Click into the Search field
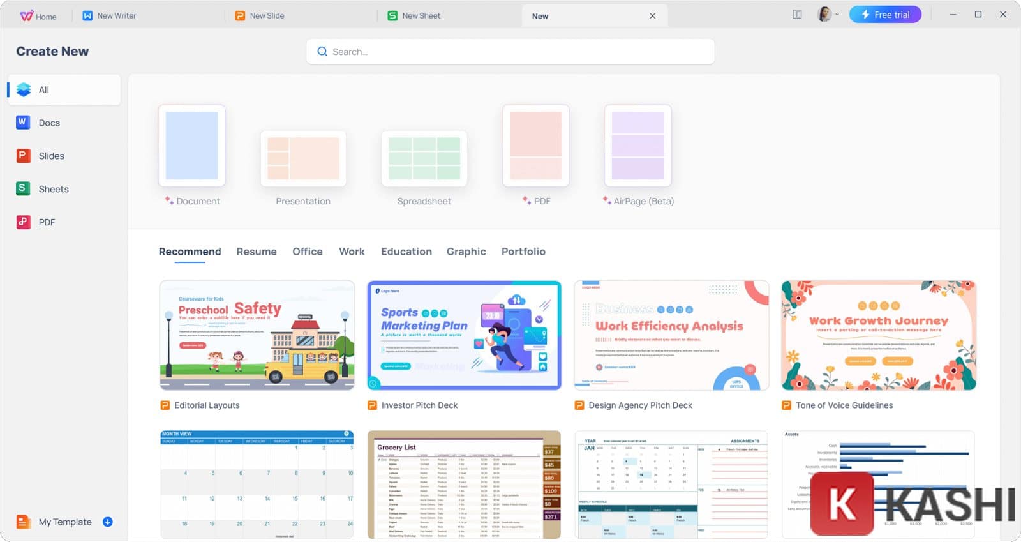Viewport: 1021px width, 542px height. click(511, 52)
